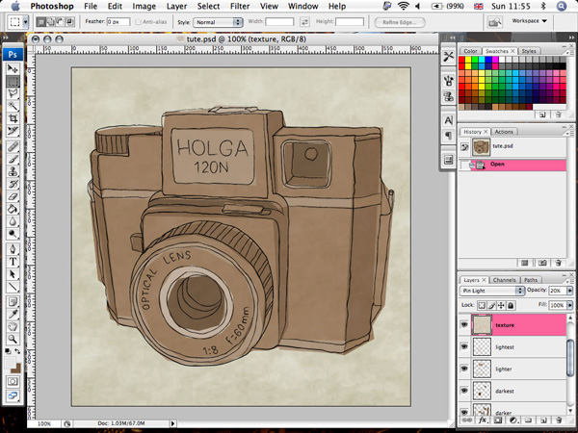
Task: Open the document status bar arrow
Action: pos(172,423)
